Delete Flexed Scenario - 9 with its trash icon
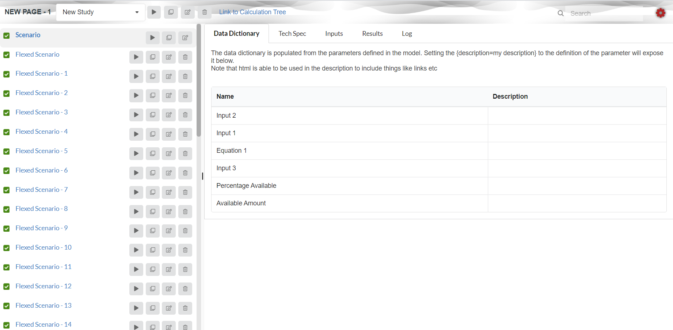Image resolution: width=673 pixels, height=330 pixels. coord(185,231)
